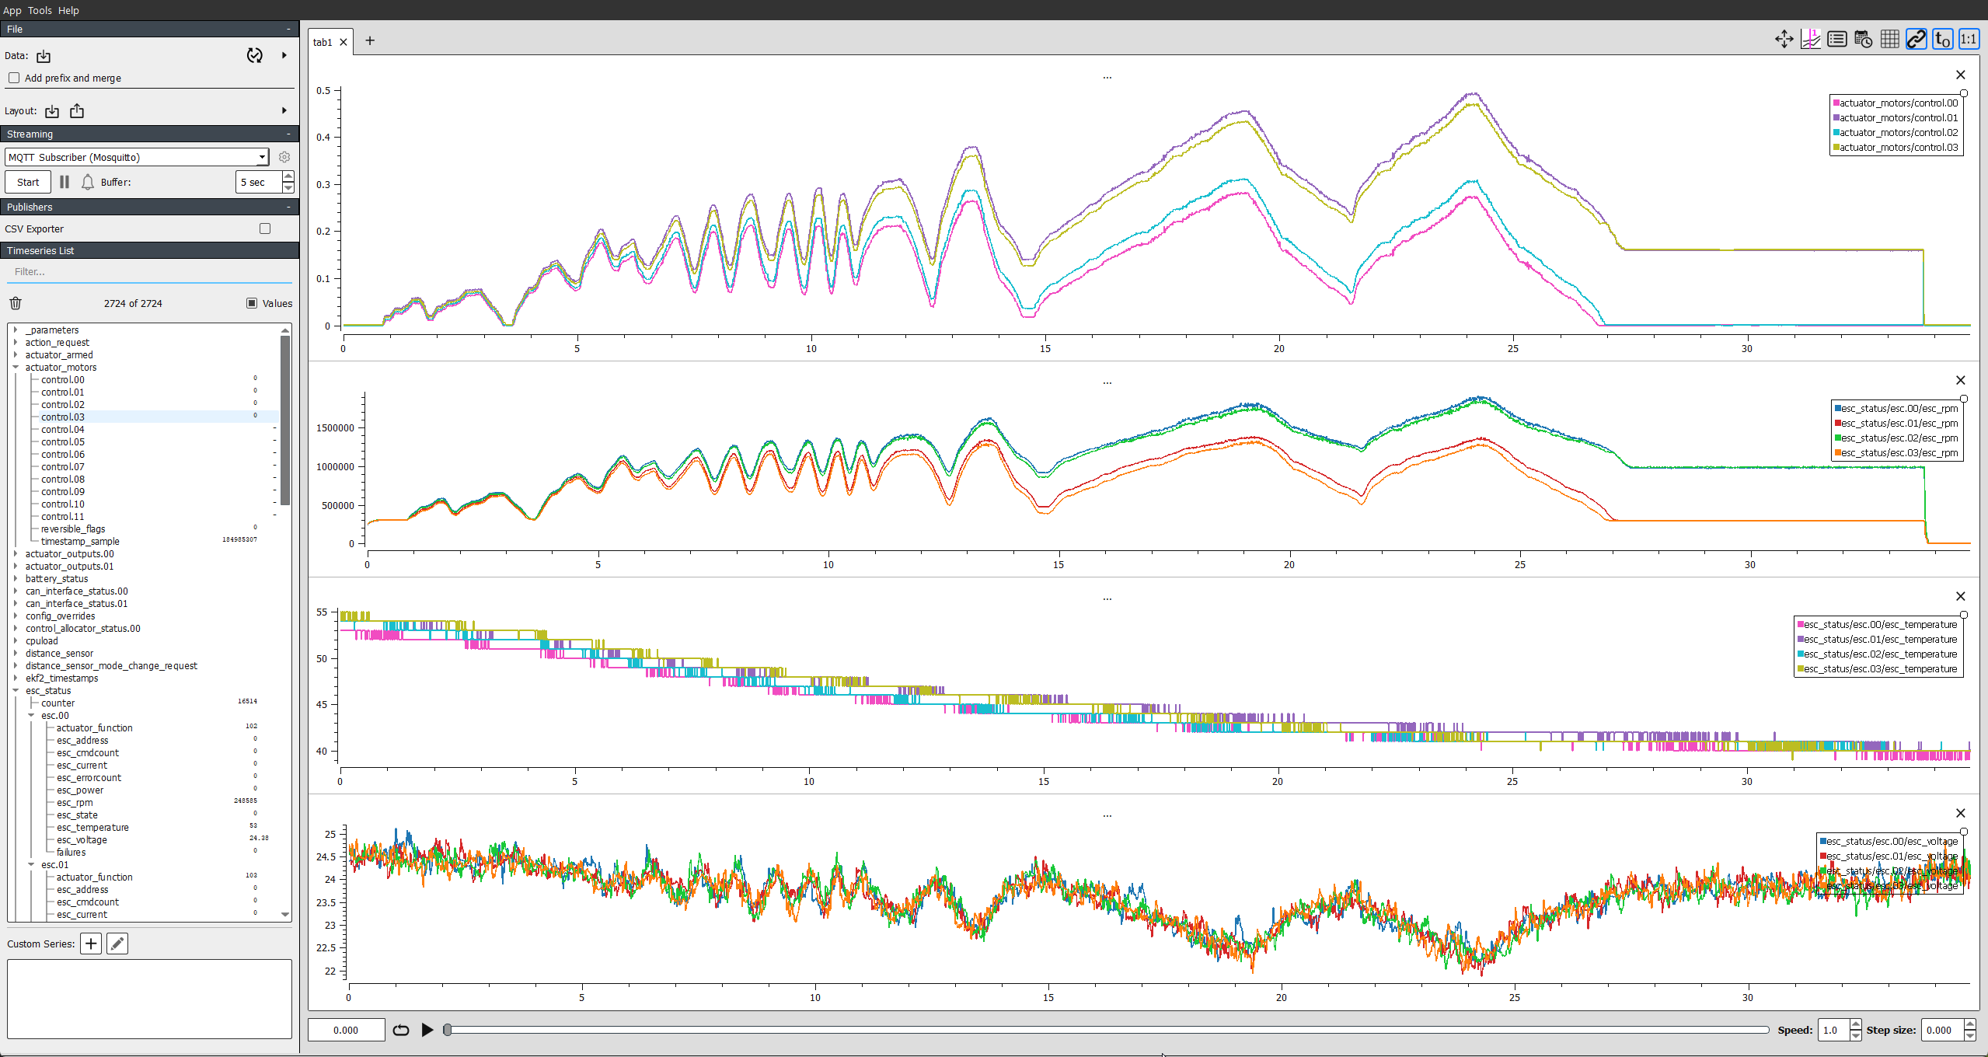Check the CSV Exporter checkbox
The width and height of the screenshot is (1988, 1057).
pyautogui.click(x=265, y=228)
